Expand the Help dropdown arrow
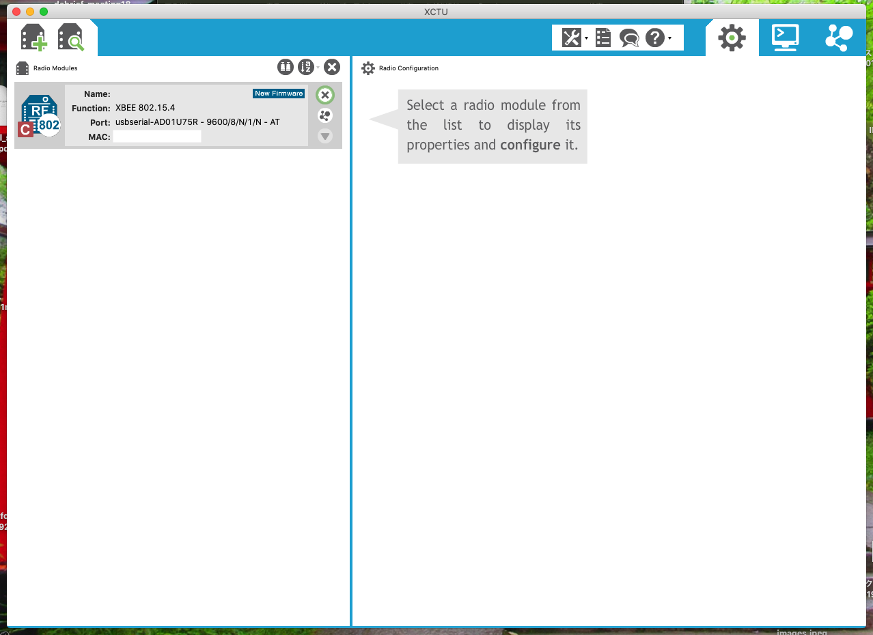This screenshot has height=635, width=873. click(670, 38)
